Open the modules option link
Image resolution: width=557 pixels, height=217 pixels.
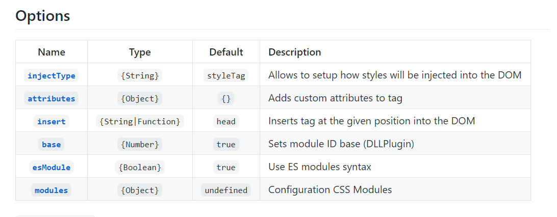pos(52,191)
